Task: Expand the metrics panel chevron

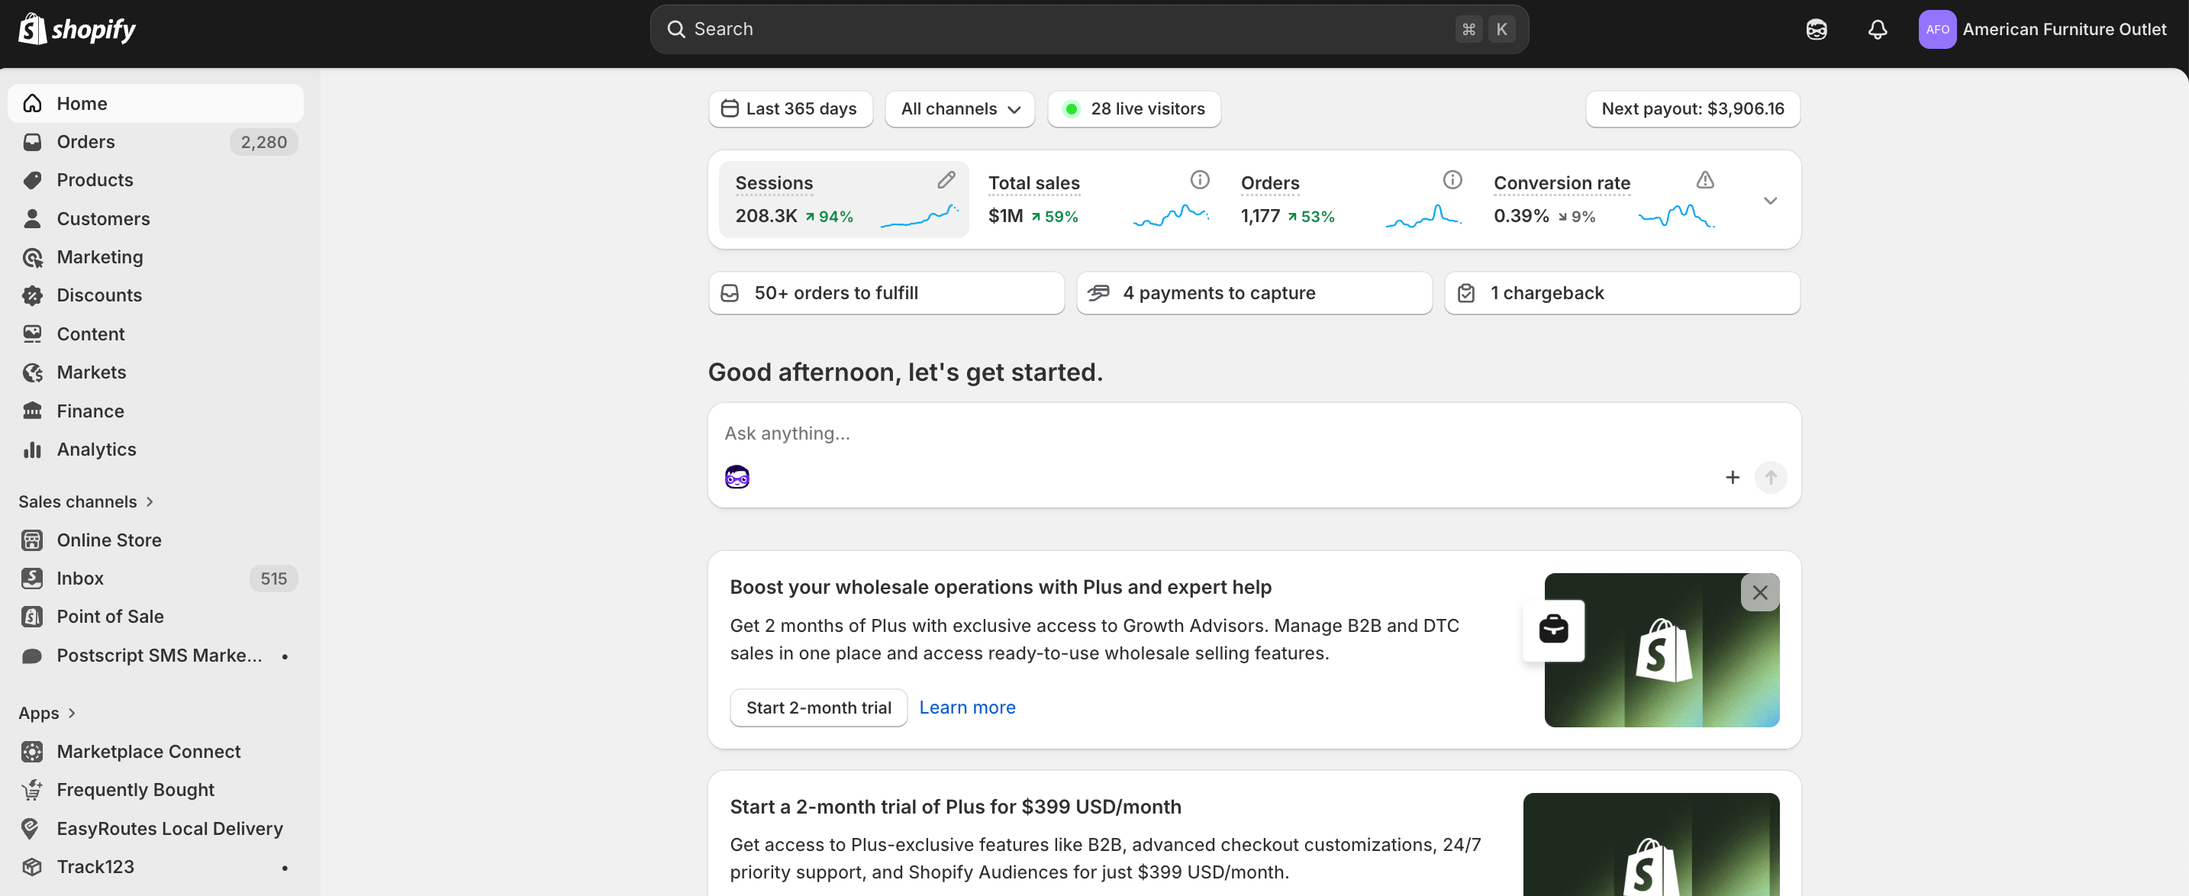Action: (1770, 201)
